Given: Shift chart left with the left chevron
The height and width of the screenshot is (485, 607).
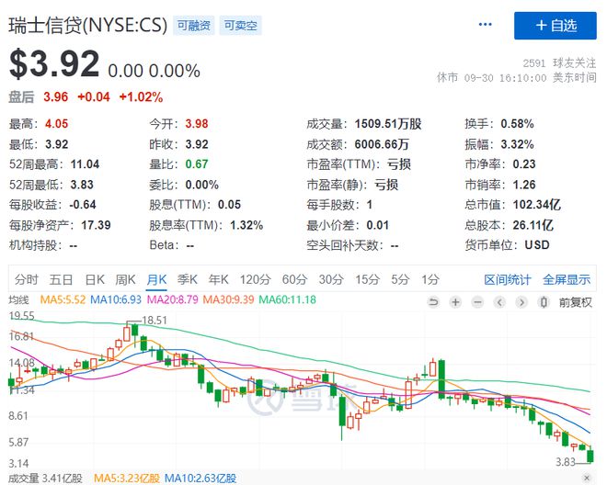Looking at the screenshot, I should [499, 301].
